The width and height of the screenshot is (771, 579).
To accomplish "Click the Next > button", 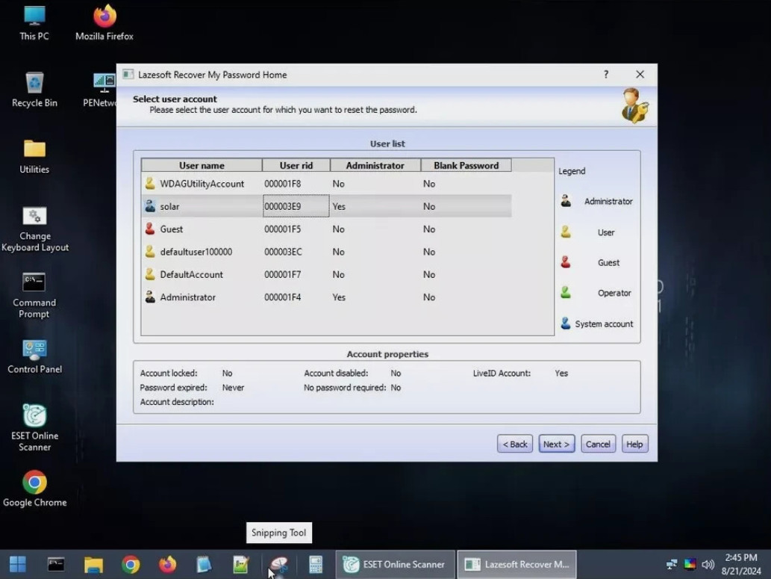I will tap(556, 444).
